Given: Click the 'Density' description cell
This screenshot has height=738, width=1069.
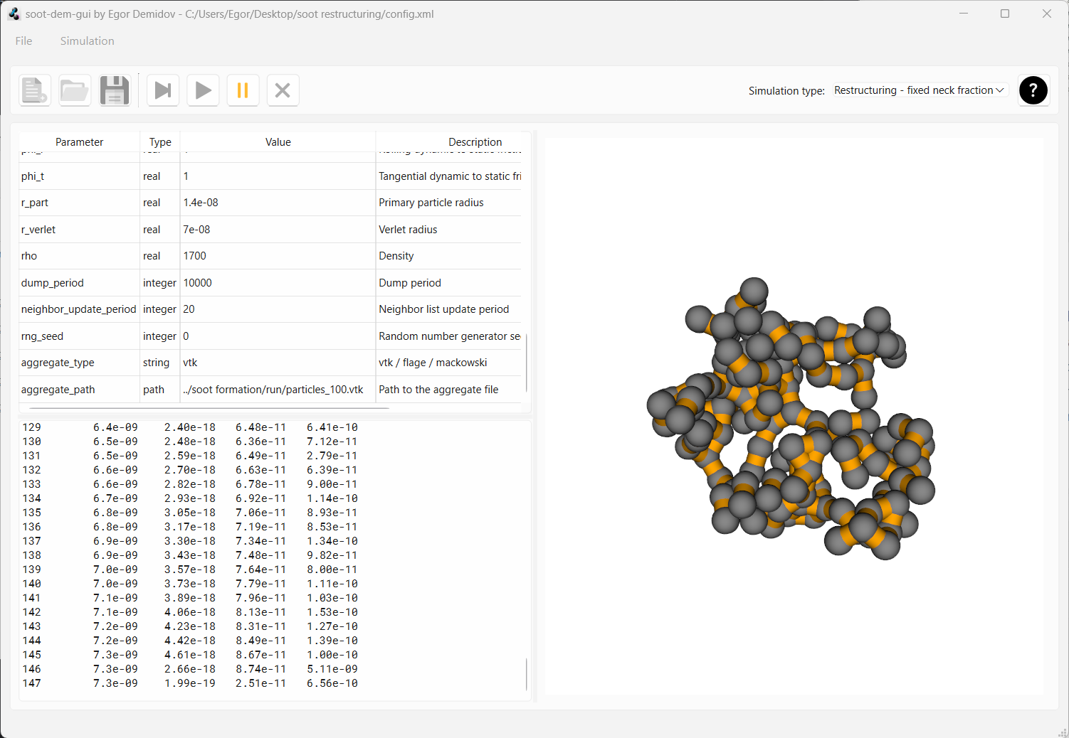Looking at the screenshot, I should point(396,256).
